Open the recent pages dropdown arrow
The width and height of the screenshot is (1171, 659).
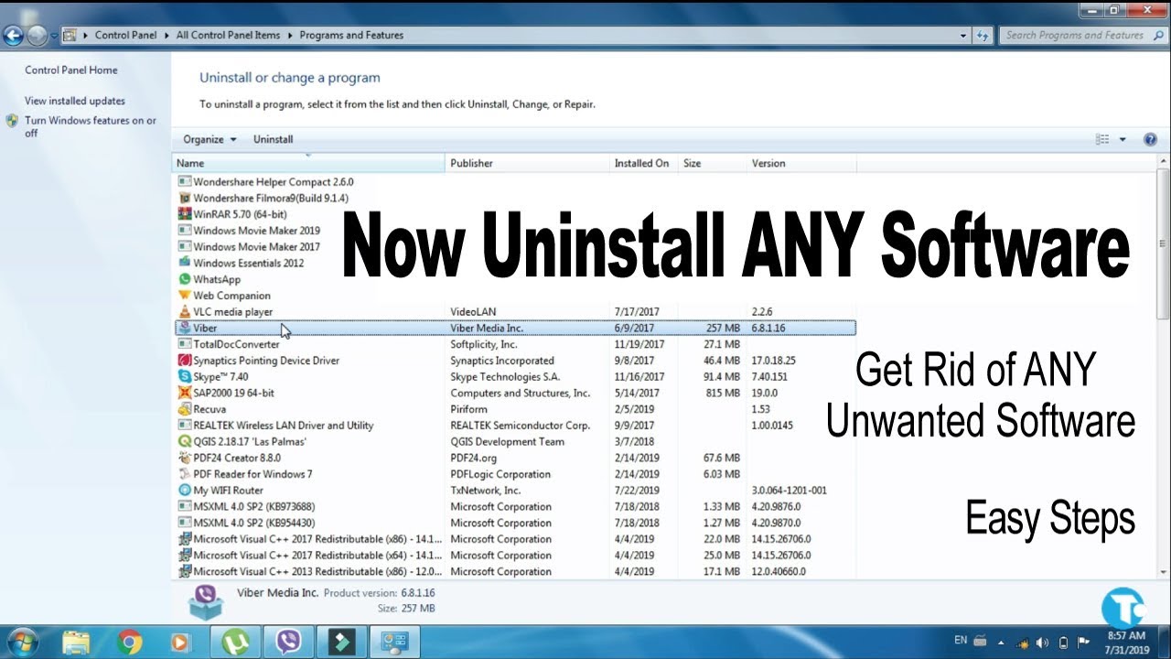pyautogui.click(x=54, y=36)
